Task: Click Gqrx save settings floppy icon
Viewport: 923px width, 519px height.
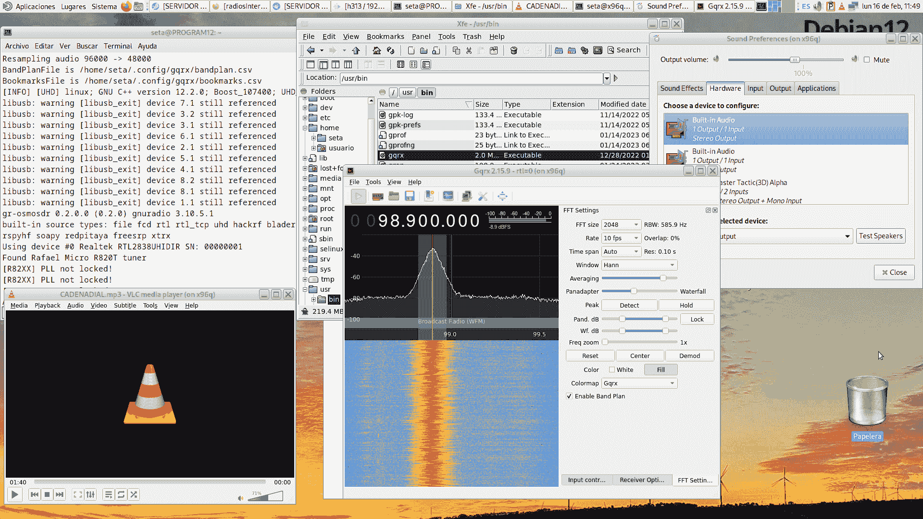Action: click(x=410, y=196)
